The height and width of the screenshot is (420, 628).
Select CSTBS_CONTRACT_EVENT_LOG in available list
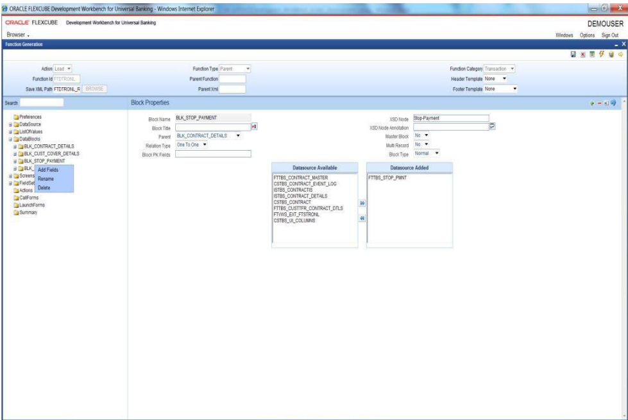point(305,184)
